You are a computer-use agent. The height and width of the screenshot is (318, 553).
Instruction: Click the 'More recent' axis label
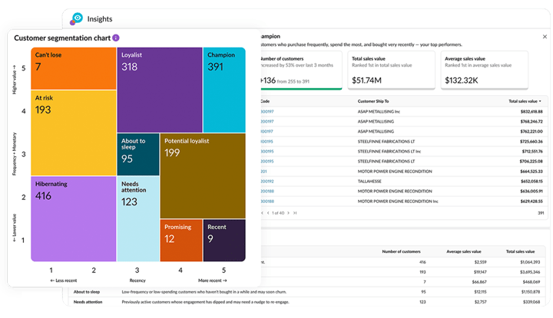(x=212, y=280)
